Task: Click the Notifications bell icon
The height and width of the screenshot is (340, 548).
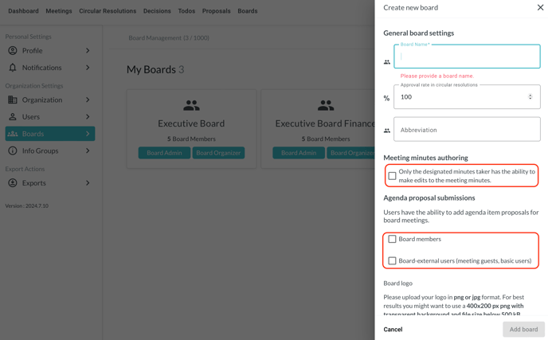Action: click(13, 68)
